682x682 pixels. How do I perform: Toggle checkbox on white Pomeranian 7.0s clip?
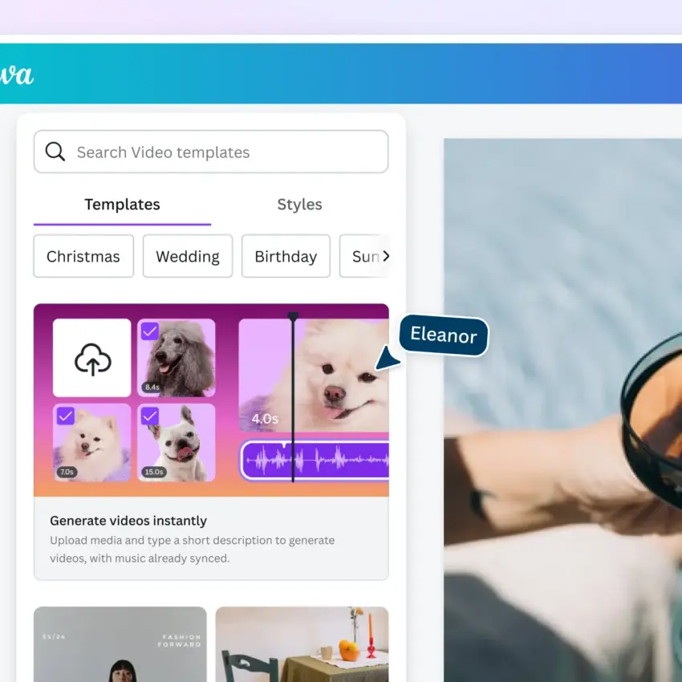(x=66, y=416)
